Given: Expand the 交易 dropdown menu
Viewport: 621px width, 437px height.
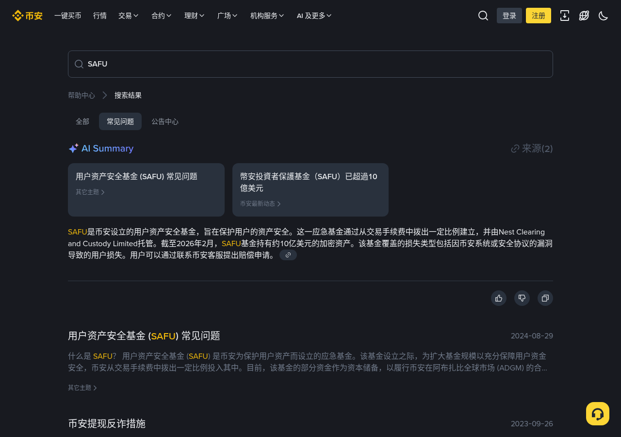Looking at the screenshot, I should 129,16.
